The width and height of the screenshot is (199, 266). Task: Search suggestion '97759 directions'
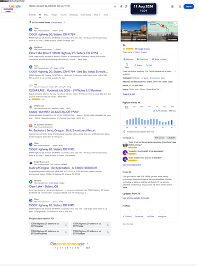(x=49, y=232)
